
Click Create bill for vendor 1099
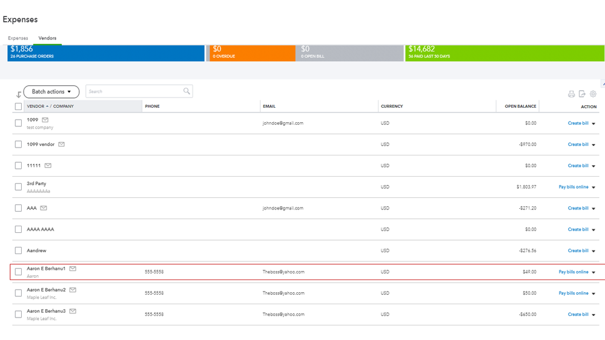(578, 123)
